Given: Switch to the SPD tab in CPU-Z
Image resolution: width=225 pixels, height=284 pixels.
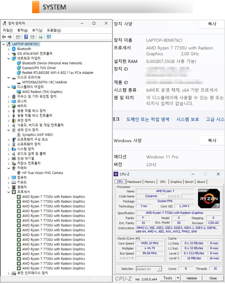Looking at the screenshot, I should (x=163, y=182).
